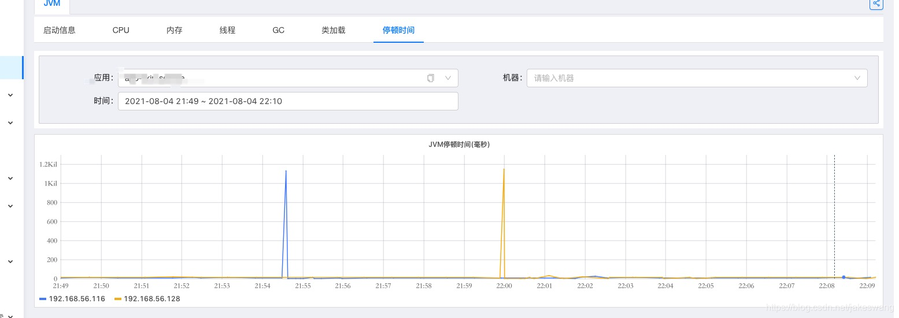
Task: Click the chart title JVM停顿时间(毫秒)
Action: pos(459,145)
